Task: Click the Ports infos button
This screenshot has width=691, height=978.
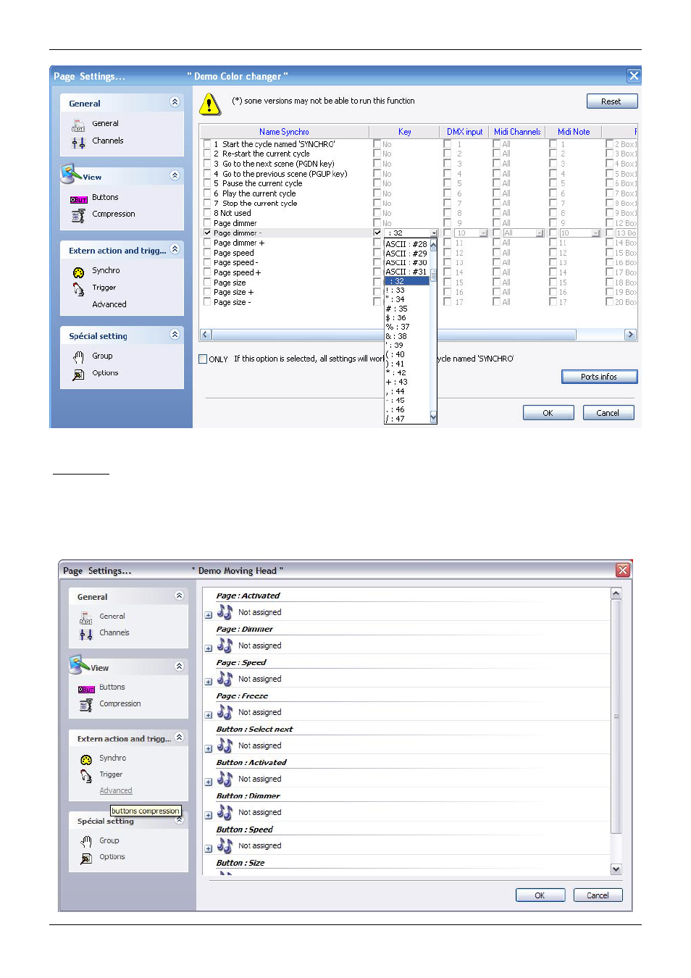Action: coord(598,376)
